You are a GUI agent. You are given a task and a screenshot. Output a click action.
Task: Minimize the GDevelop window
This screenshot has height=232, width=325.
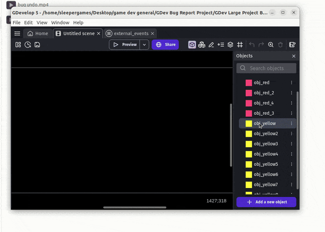tap(272, 13)
